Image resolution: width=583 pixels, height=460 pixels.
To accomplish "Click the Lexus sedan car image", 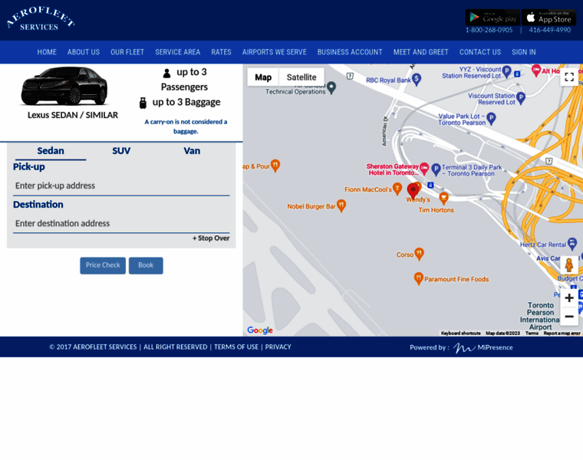I will click(64, 86).
